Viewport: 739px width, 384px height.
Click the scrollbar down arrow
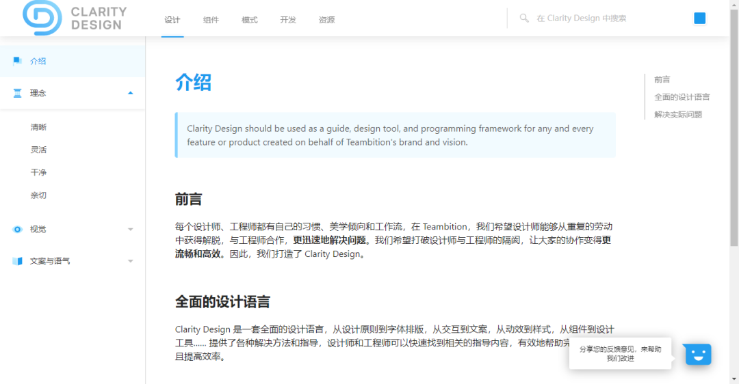[734, 379]
